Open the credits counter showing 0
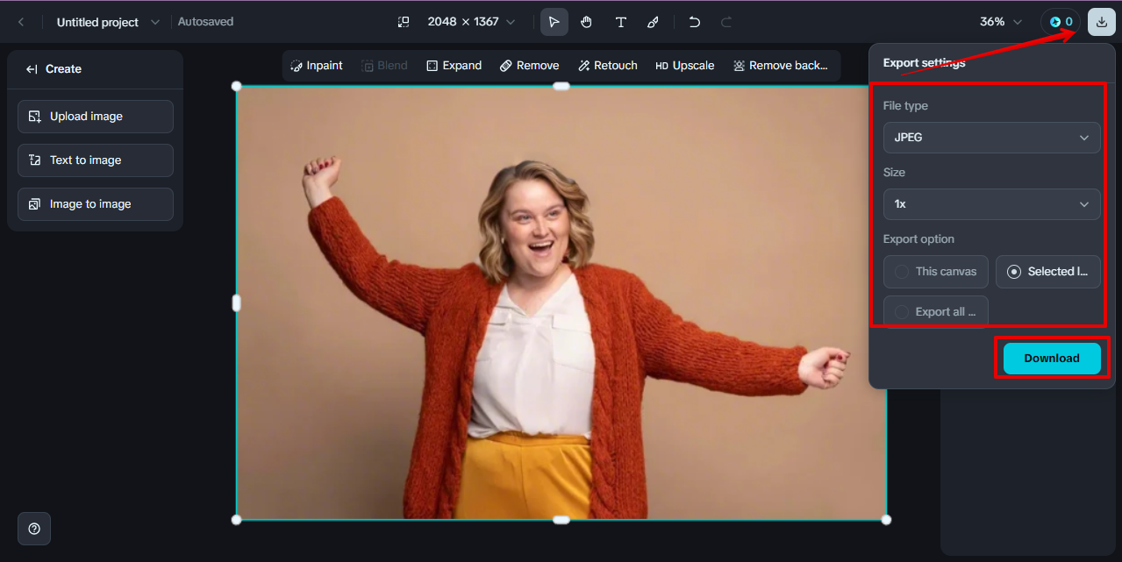This screenshot has width=1122, height=562. 1061,22
